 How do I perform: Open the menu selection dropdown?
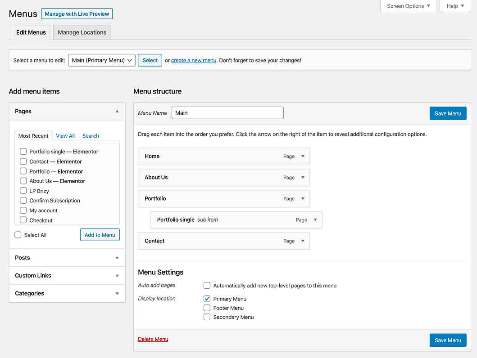coord(101,60)
